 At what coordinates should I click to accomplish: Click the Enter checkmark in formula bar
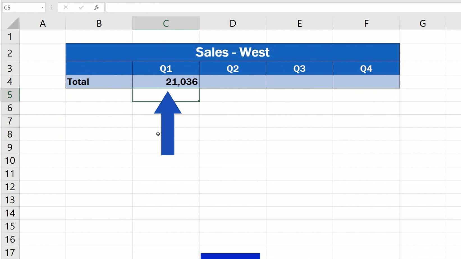[x=81, y=8]
